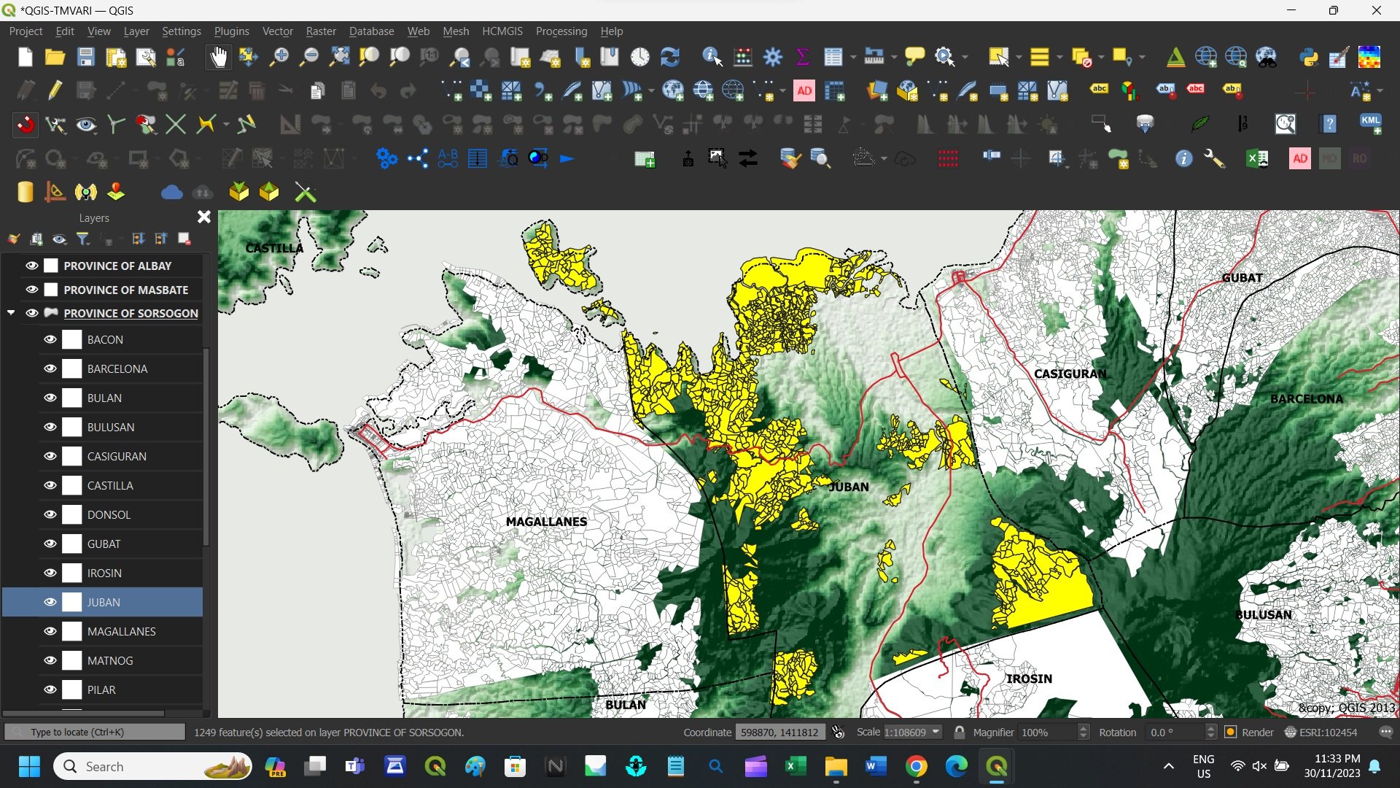The image size is (1400, 788).
Task: Click the Identify Features tool
Action: [x=712, y=57]
